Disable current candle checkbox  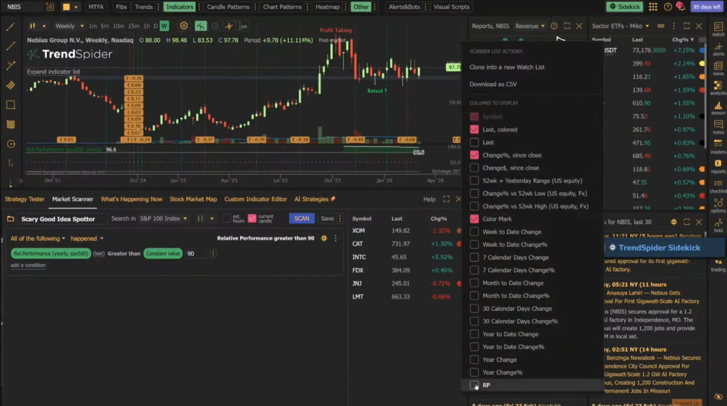point(252,218)
